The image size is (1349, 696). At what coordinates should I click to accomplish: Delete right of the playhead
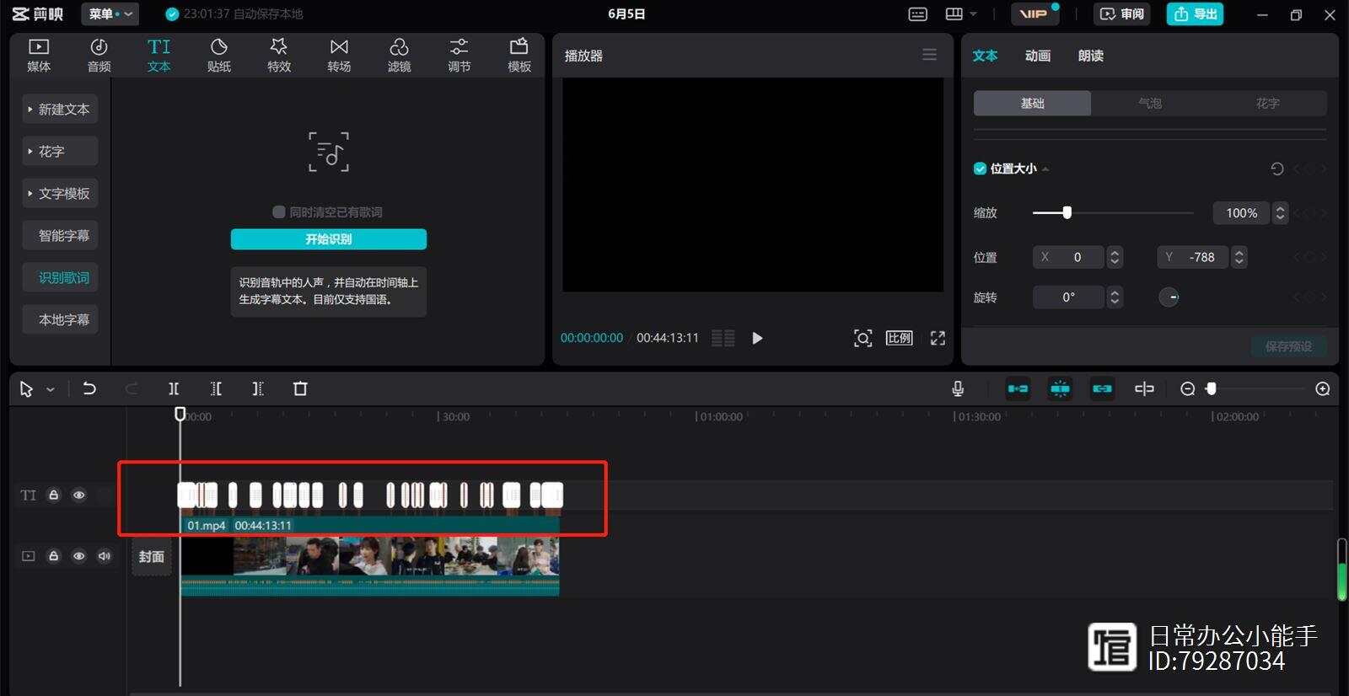258,388
